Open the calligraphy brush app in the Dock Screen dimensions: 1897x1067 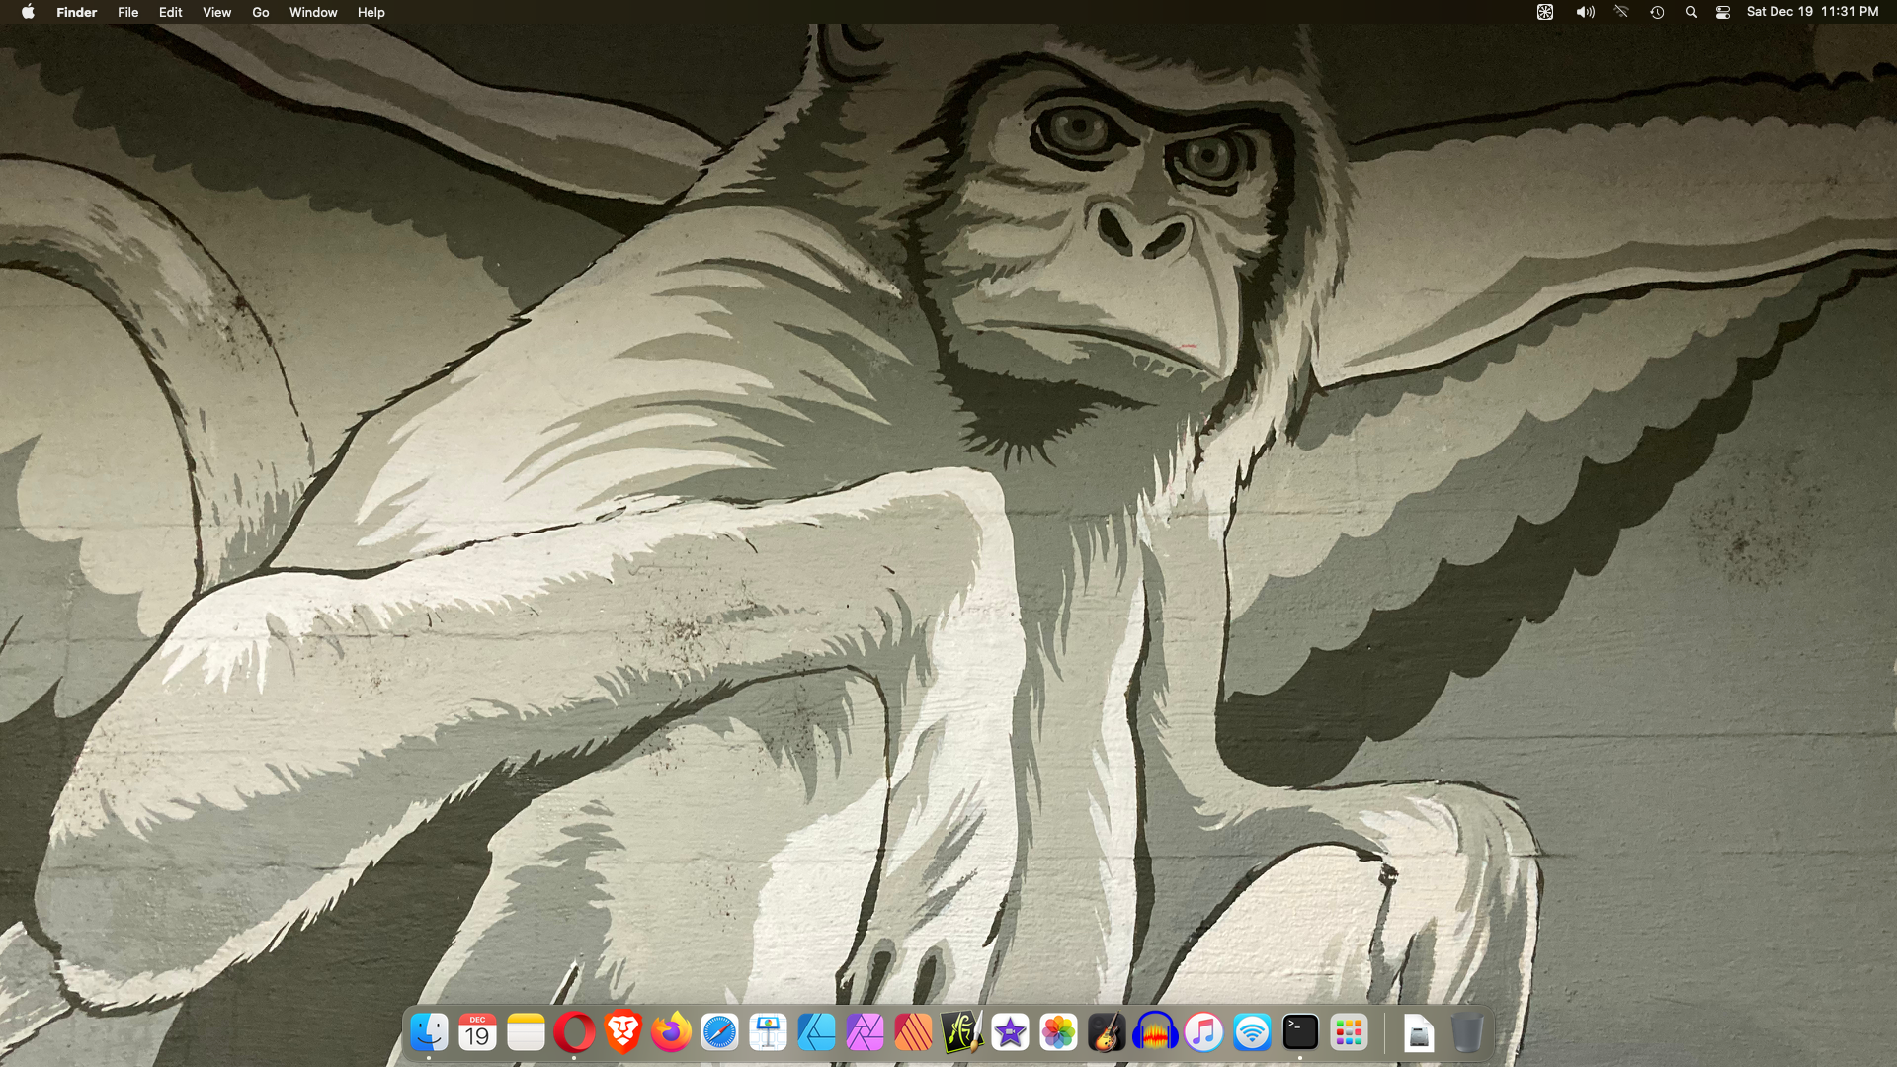[961, 1033]
